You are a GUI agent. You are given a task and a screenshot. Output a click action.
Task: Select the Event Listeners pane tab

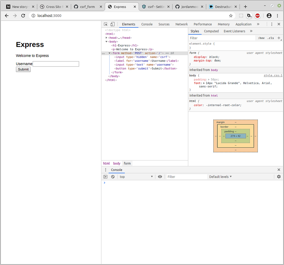point(234,31)
